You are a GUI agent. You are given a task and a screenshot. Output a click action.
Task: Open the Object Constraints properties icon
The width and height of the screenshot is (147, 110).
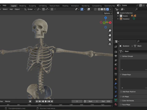tap(116, 96)
